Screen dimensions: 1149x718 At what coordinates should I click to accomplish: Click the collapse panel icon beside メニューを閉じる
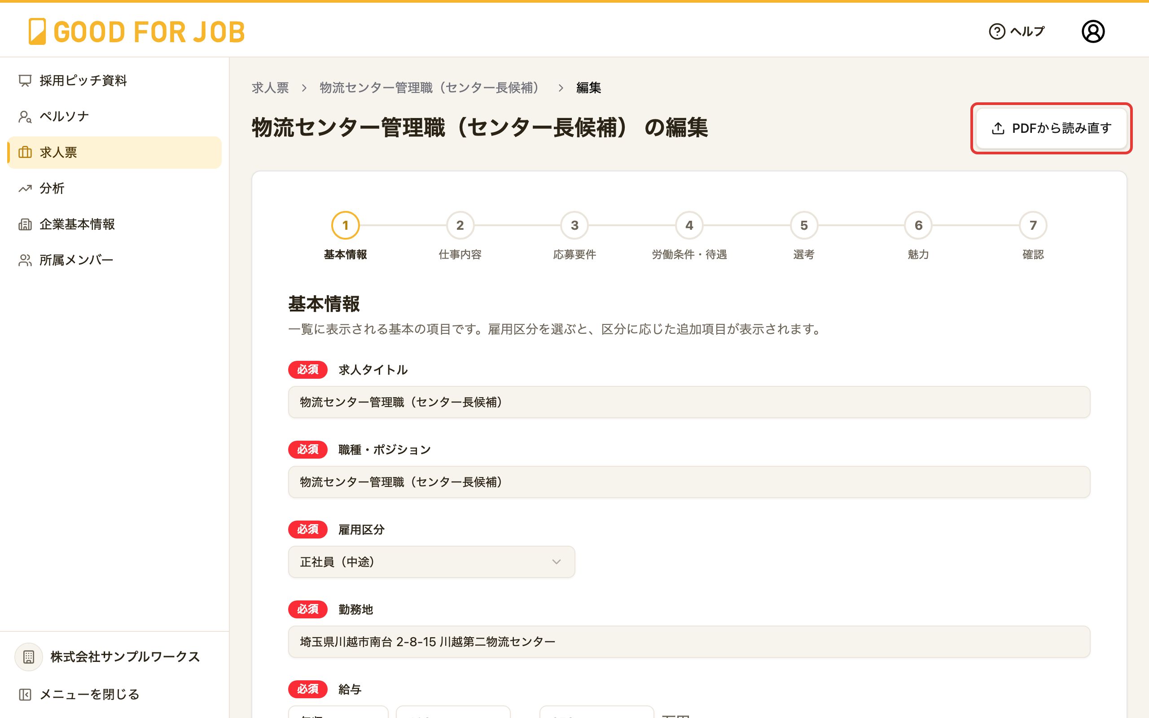25,695
